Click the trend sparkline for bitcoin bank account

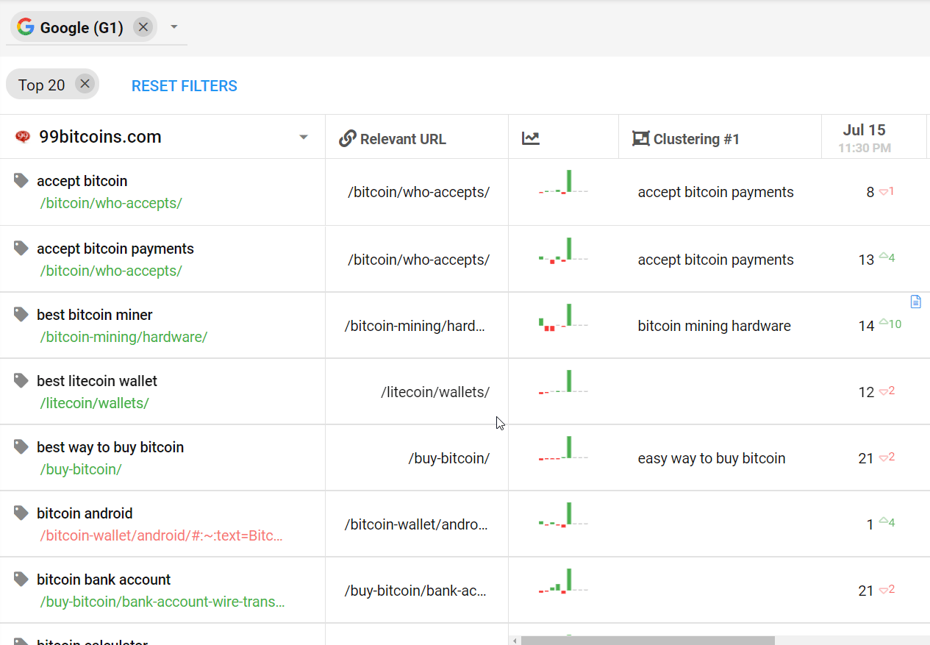[563, 581]
